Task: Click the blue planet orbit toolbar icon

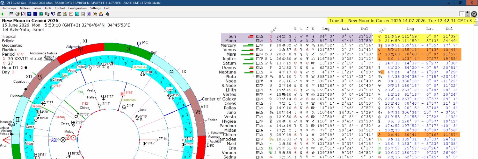Action: point(29,14)
